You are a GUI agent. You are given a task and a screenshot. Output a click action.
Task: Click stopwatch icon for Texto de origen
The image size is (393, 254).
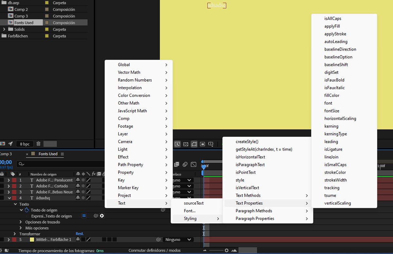point(27,210)
